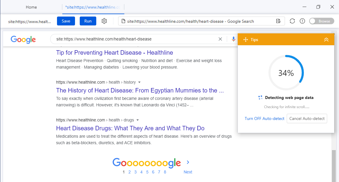339x182 pixels.
Task: Restore down the application window
Action: 318,7
